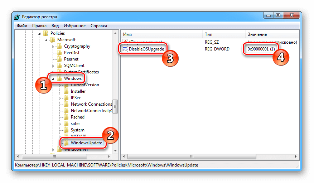Click the values pane scroll left arrow
The height and width of the screenshot is (183, 314).
point(124,156)
